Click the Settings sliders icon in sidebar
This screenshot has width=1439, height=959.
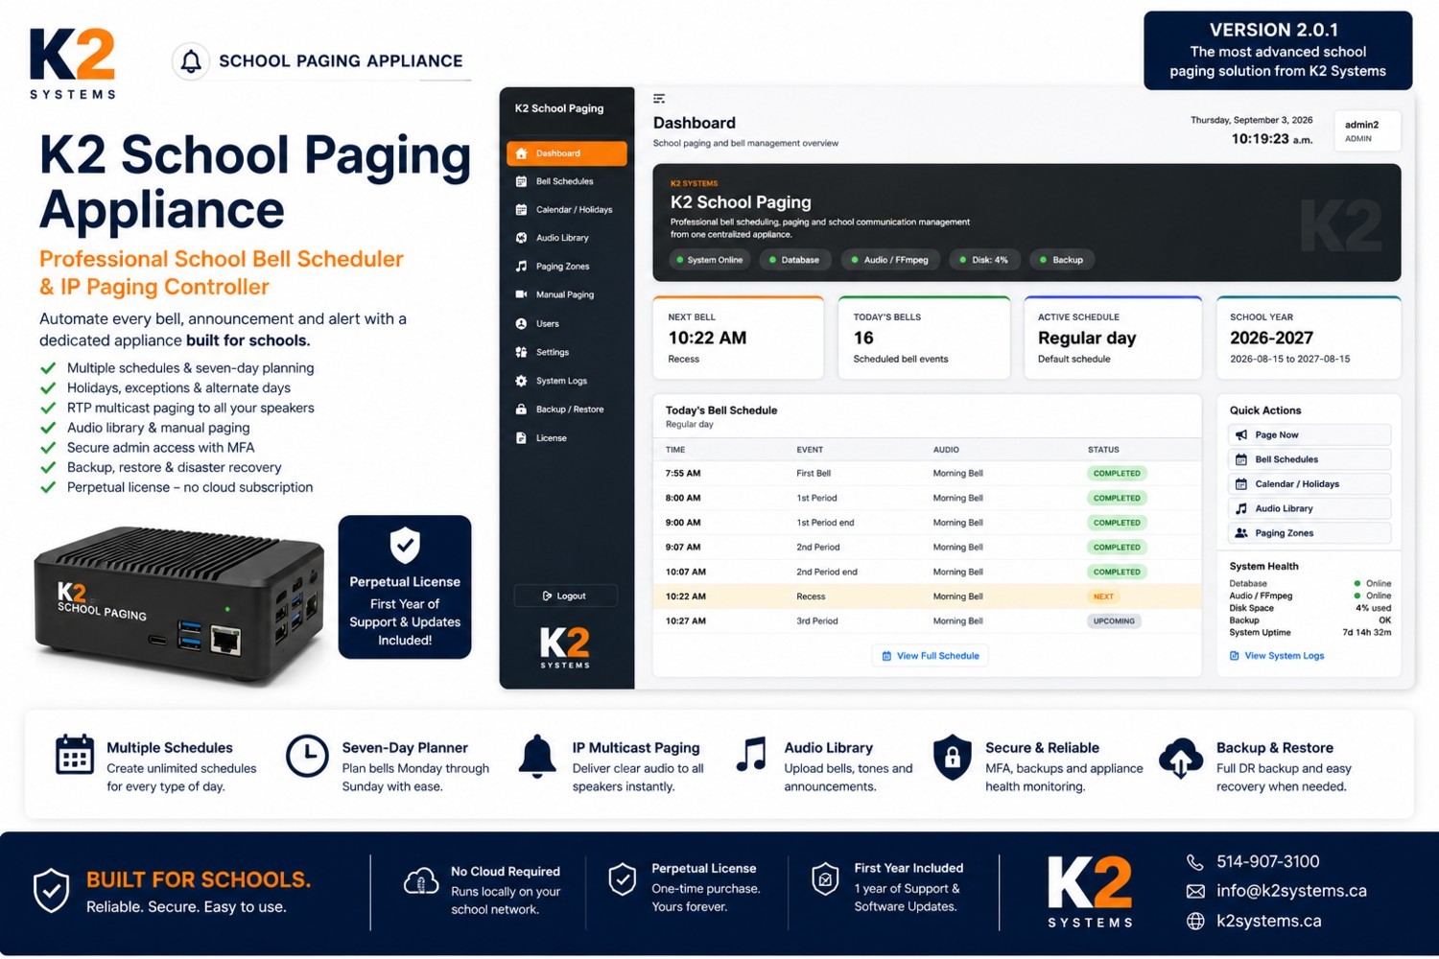(x=521, y=352)
